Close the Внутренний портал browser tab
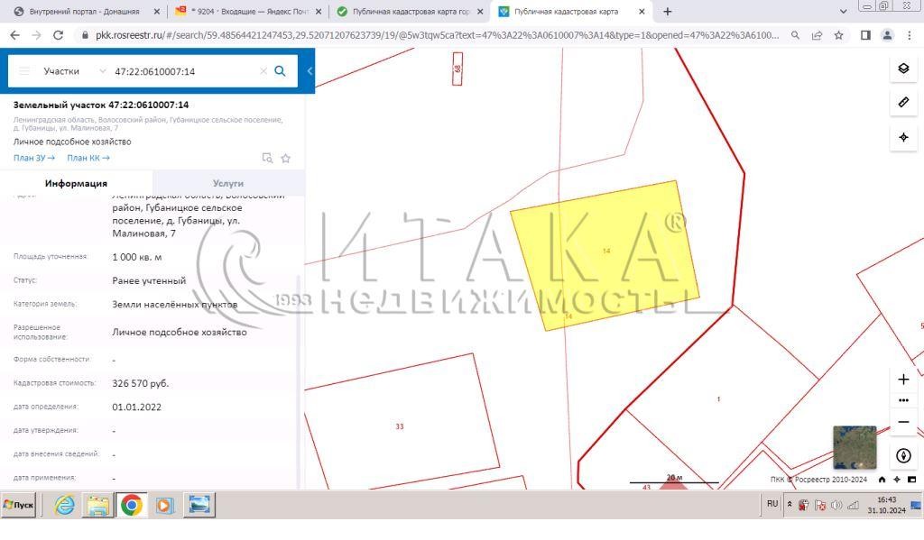The height and width of the screenshot is (540, 924). point(157,11)
